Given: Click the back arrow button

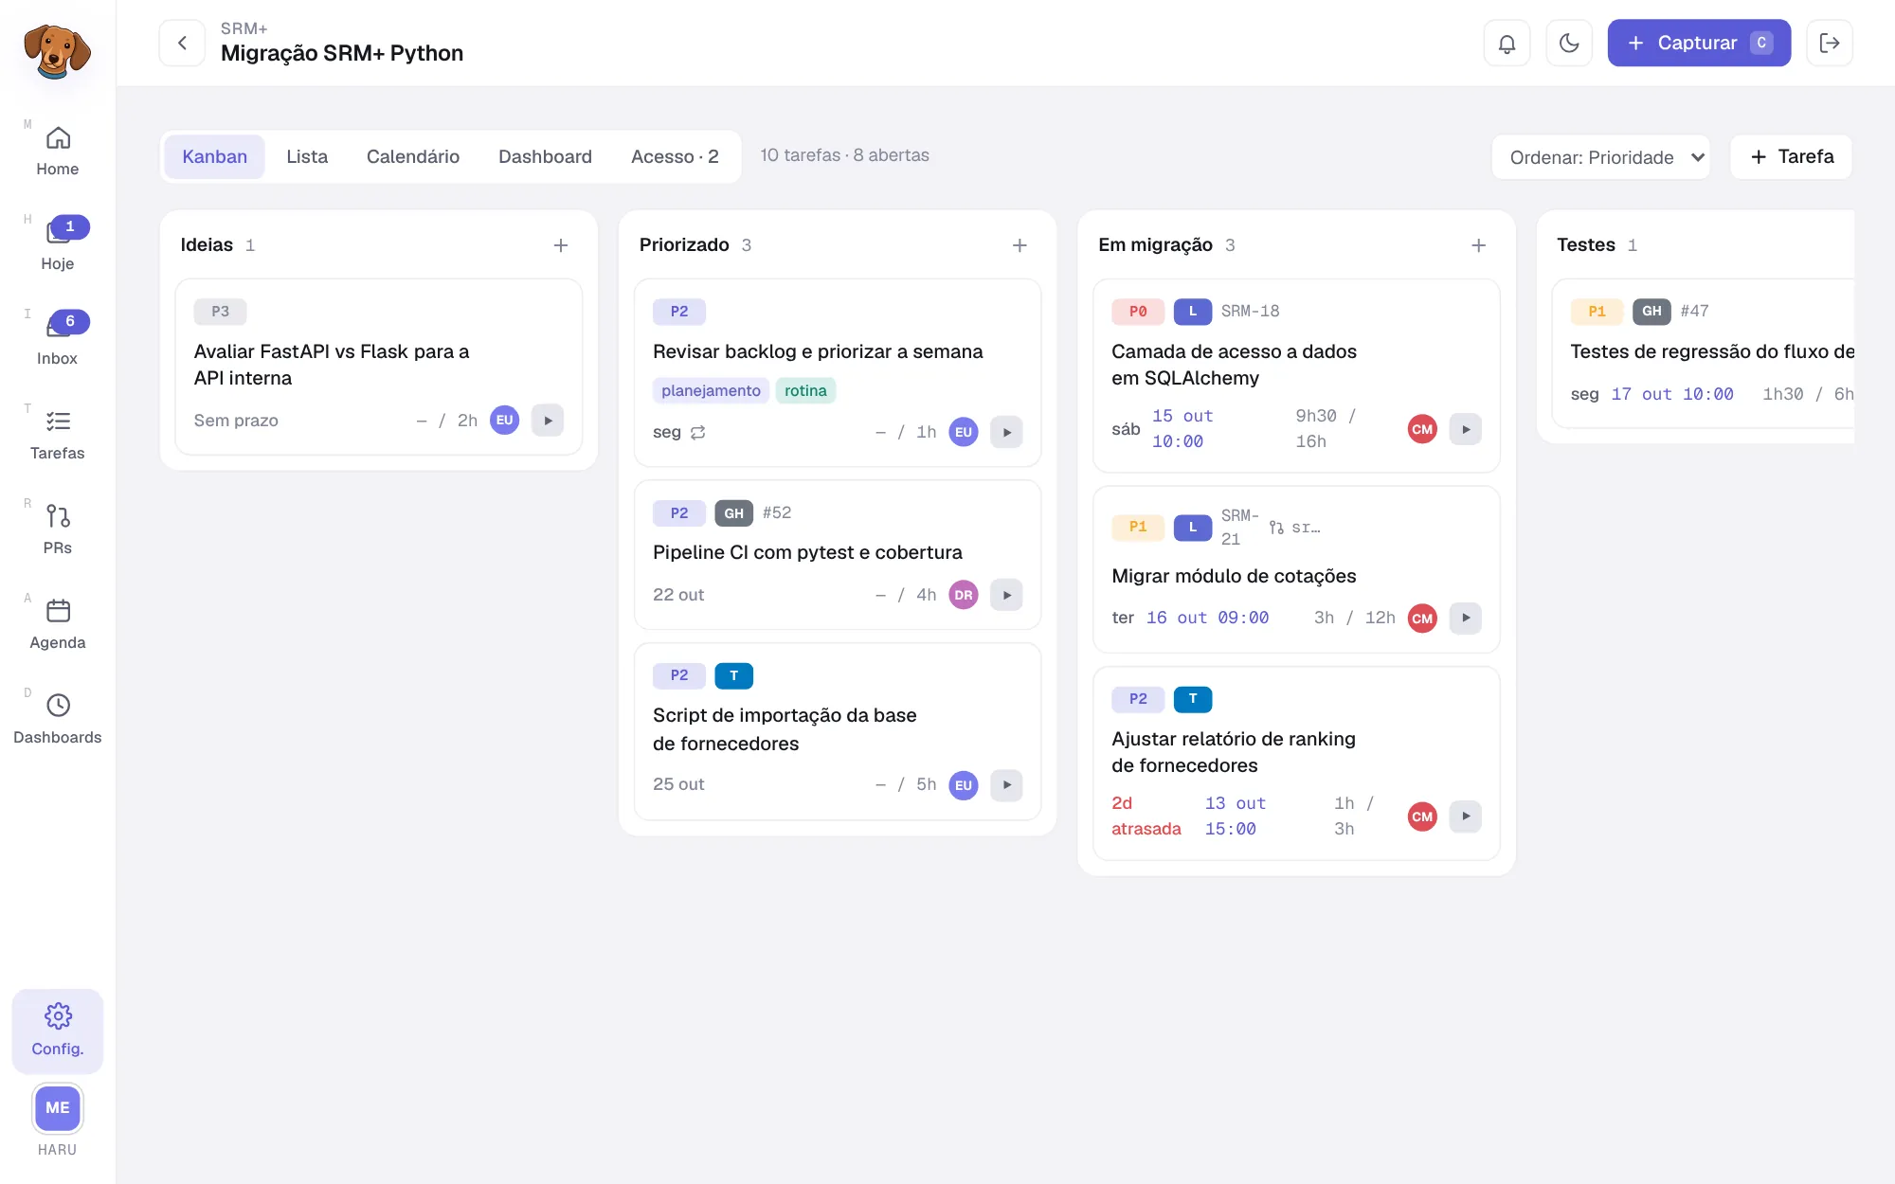Looking at the screenshot, I should [x=182, y=43].
